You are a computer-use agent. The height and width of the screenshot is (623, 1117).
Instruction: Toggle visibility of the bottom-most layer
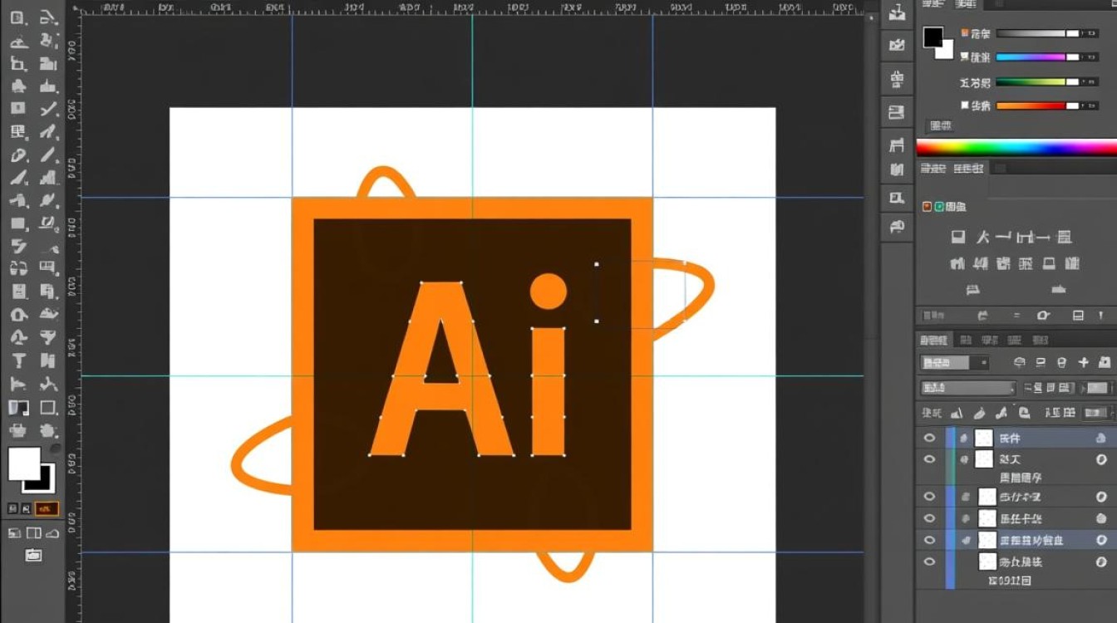(x=929, y=562)
